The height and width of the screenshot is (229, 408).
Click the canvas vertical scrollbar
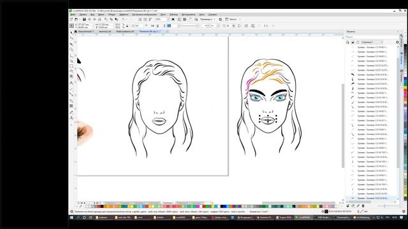343,126
